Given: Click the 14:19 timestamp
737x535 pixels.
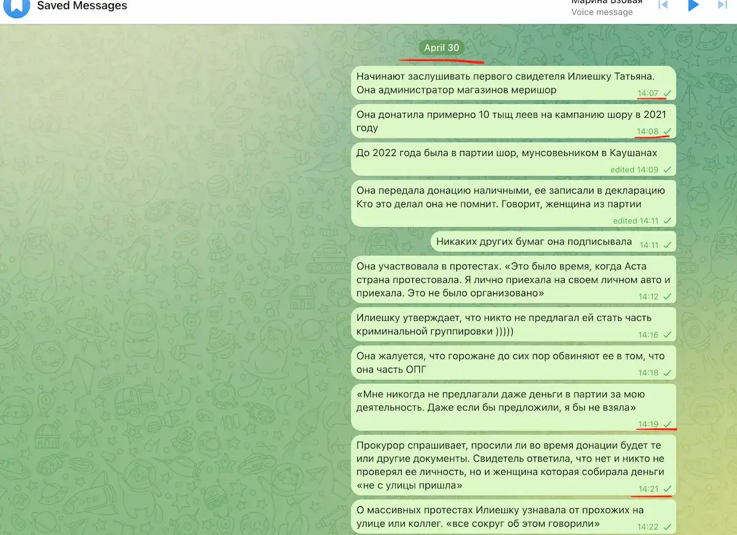Looking at the screenshot, I should [648, 424].
